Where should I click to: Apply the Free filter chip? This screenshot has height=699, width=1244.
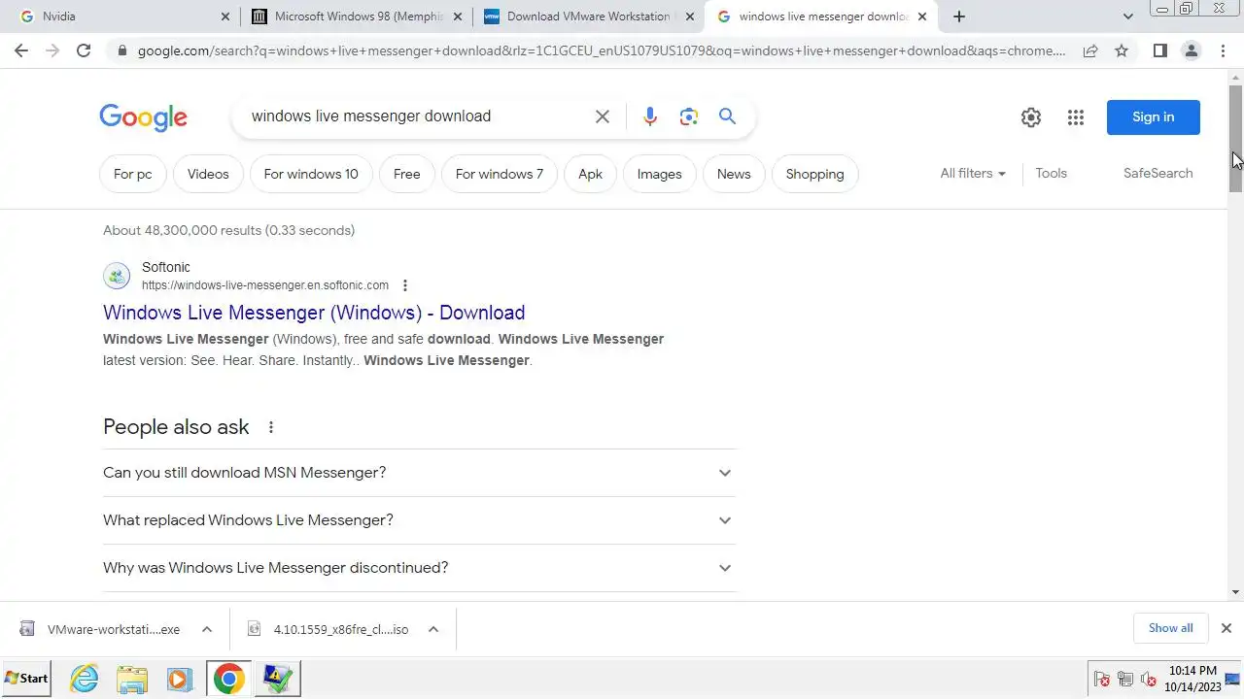pyautogui.click(x=407, y=174)
